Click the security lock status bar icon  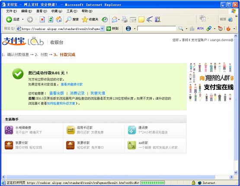click(193, 183)
